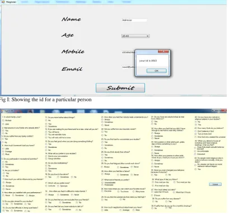Screen dimensions: 229x214
Task: Select 'Sometimes' for question 26 feel like failure
Action: pos(118,175)
